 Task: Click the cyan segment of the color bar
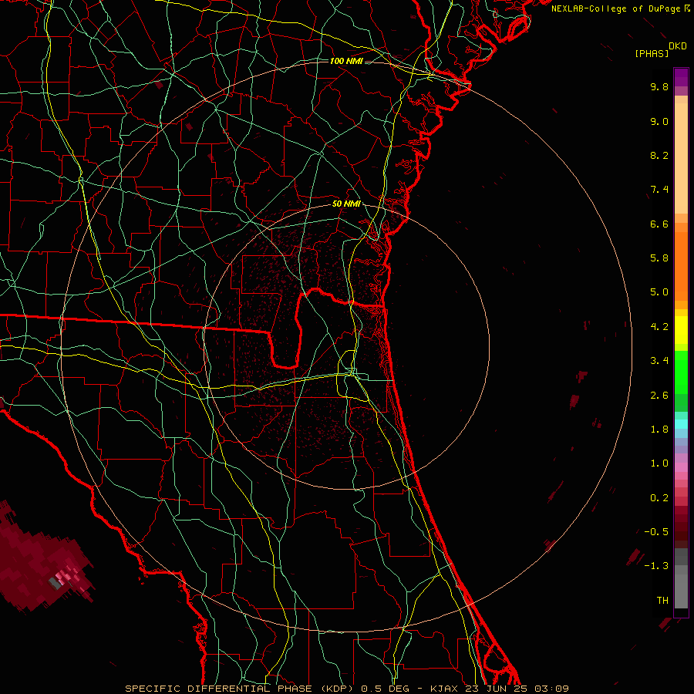pyautogui.click(x=681, y=424)
